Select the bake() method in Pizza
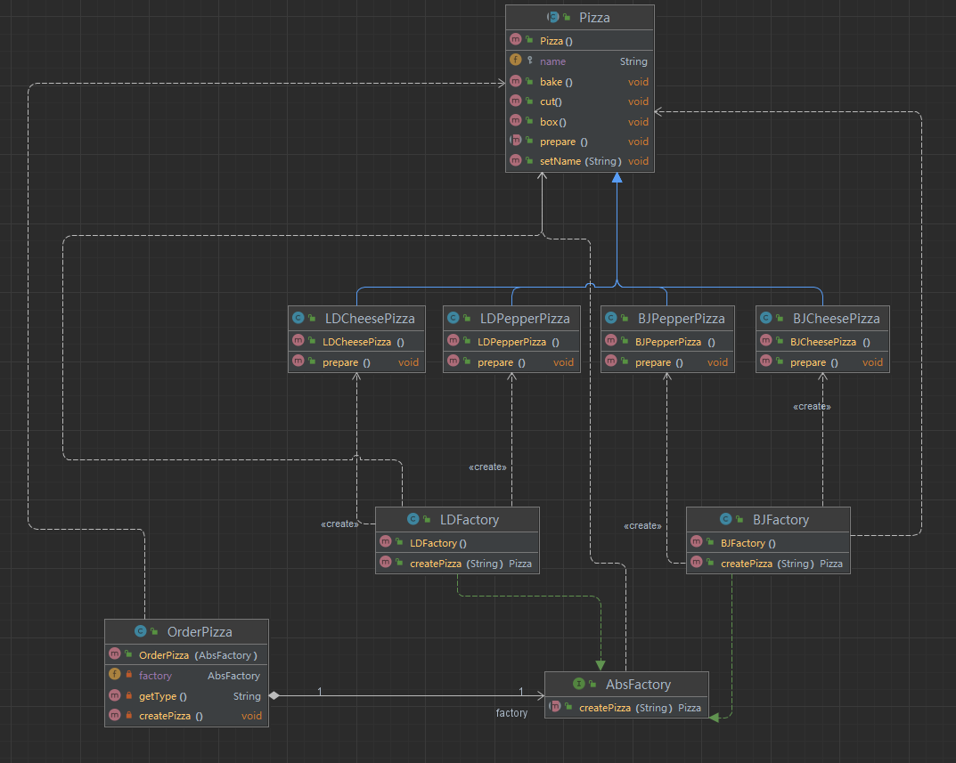 pos(580,82)
